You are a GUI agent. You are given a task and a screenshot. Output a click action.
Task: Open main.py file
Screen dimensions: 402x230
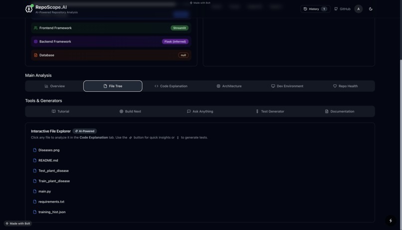[x=44, y=191]
